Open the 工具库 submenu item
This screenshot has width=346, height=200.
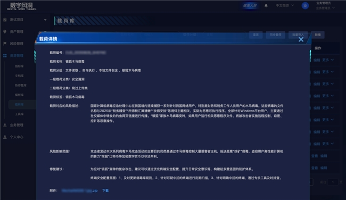coord(19,114)
